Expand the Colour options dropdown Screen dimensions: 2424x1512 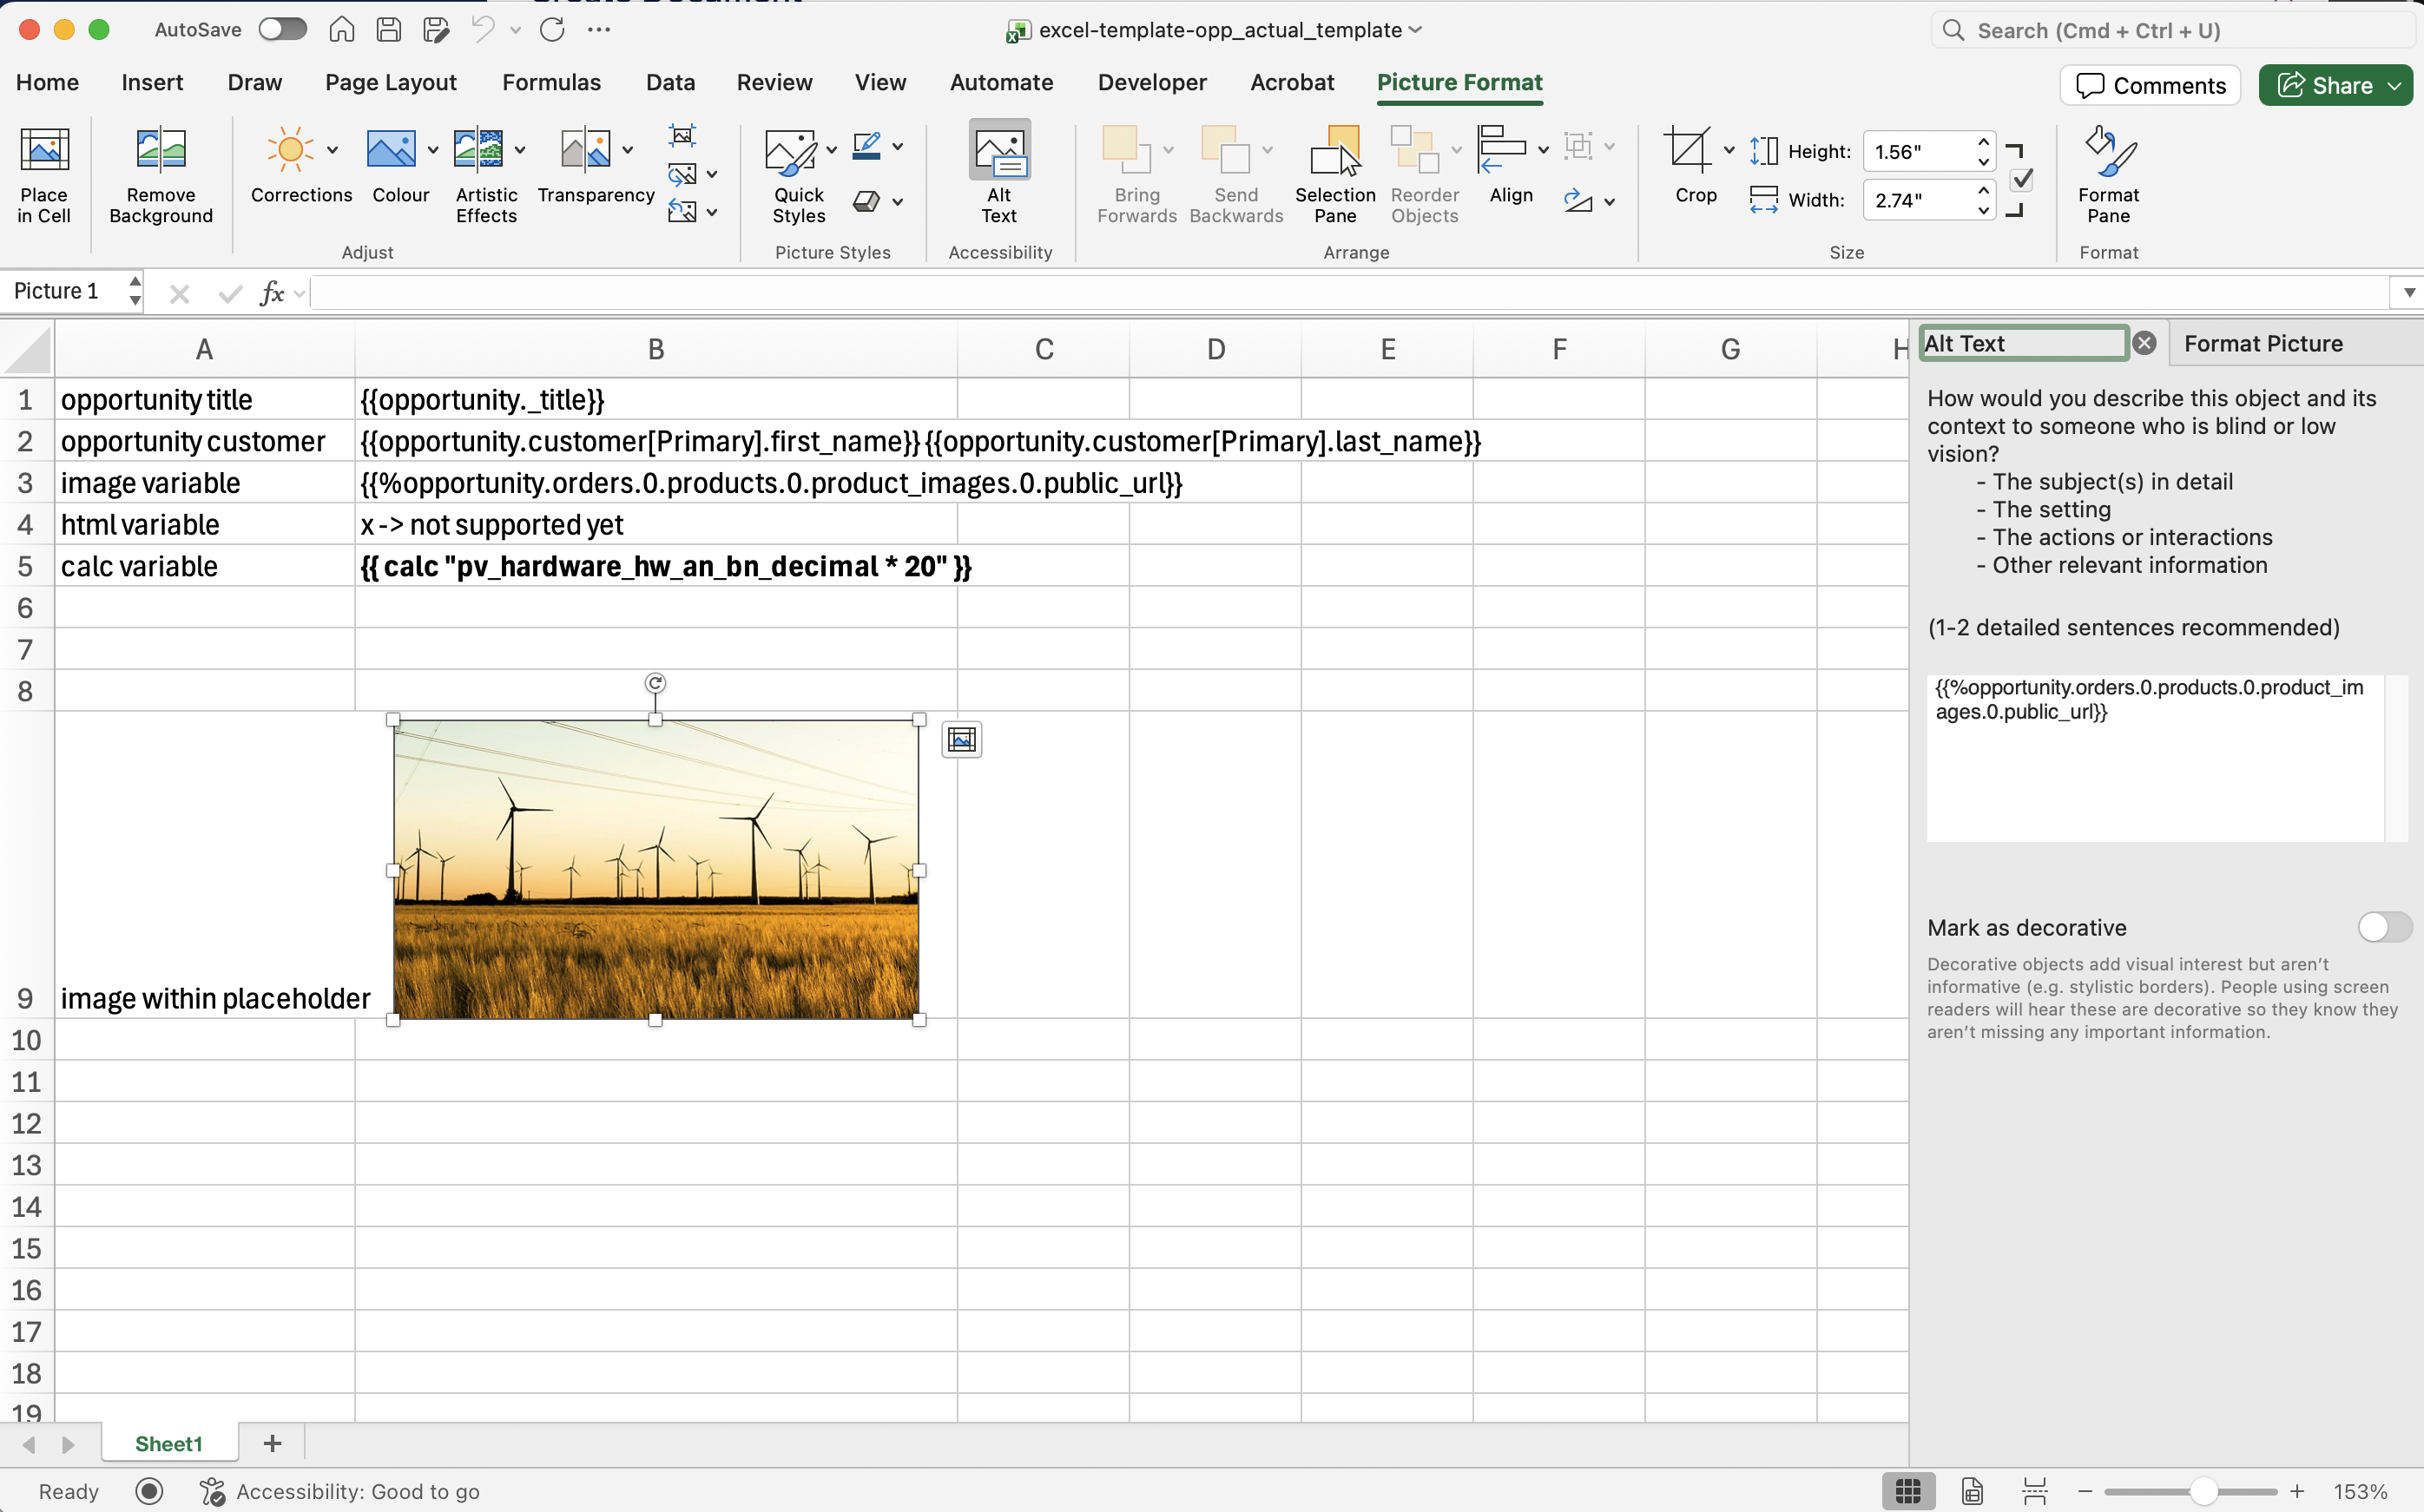point(432,148)
